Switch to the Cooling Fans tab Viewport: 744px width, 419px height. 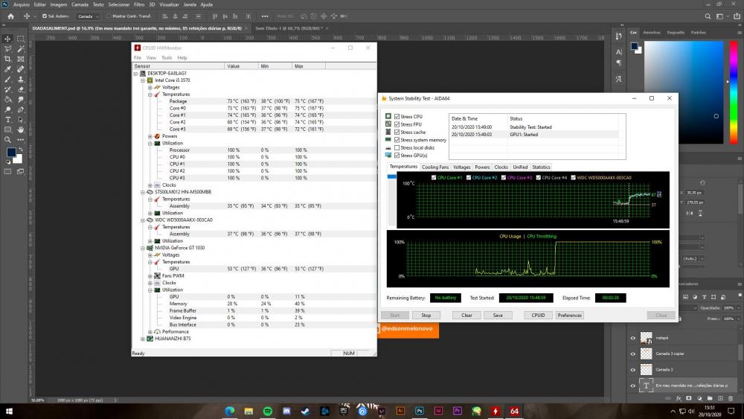[435, 167]
